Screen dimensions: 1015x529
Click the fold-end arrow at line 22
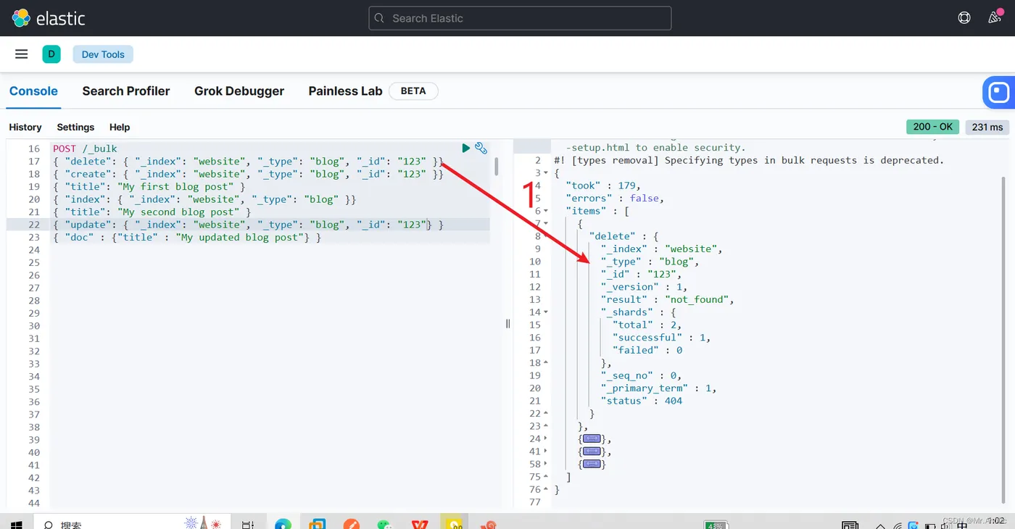pos(546,414)
